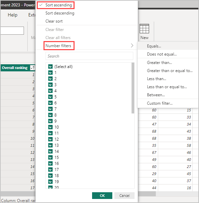Open Custom filter... dialog
Image resolution: width=199 pixels, height=203 pixels.
160,103
